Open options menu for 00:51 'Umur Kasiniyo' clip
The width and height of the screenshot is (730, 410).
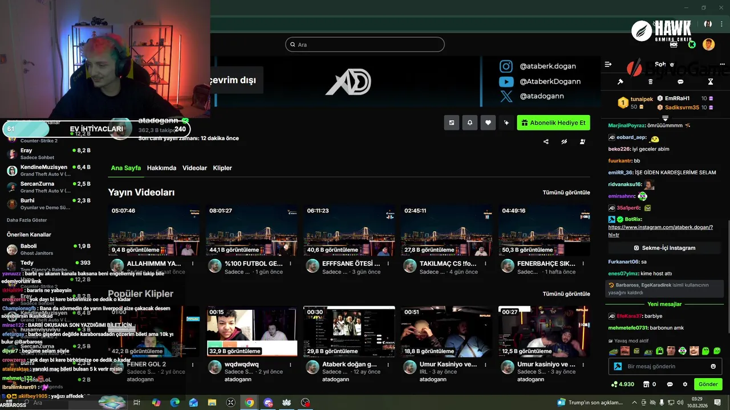click(485, 364)
